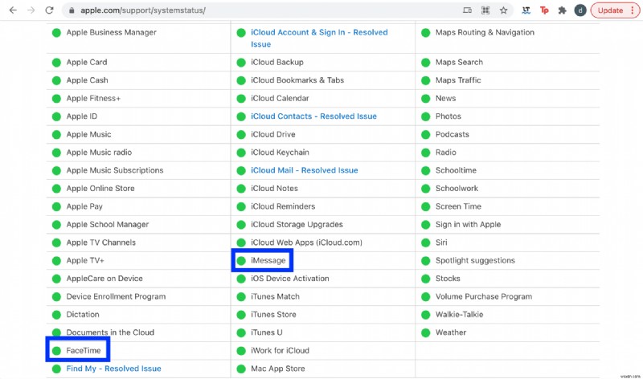This screenshot has height=379, width=643.
Task: Open the Extensions puzzle-piece menu
Action: point(563,10)
